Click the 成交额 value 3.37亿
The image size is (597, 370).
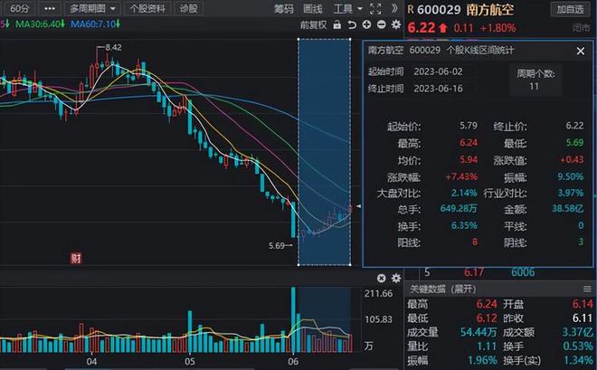pos(578,332)
